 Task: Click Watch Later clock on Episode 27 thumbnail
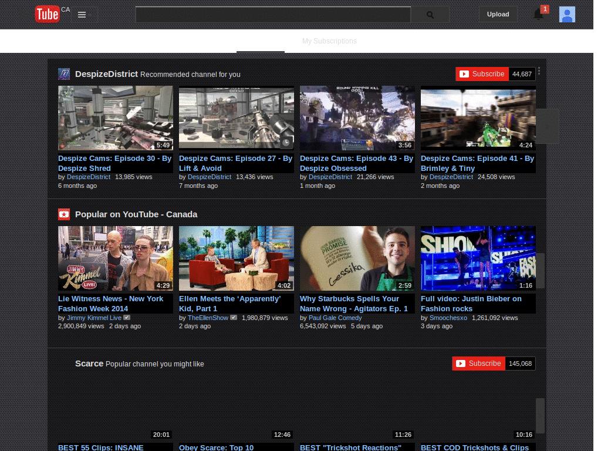click(x=286, y=143)
